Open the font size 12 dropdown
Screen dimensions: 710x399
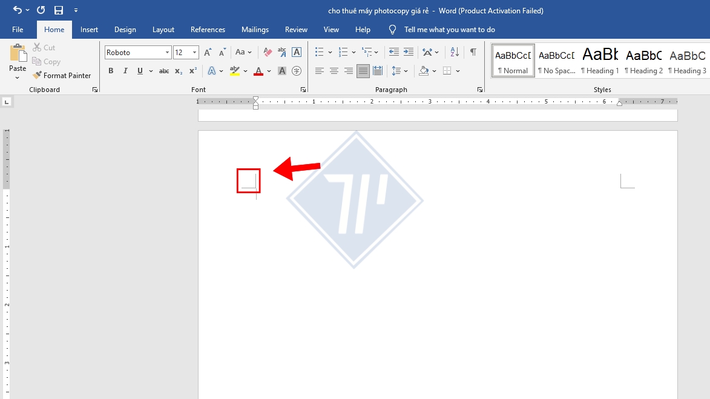tap(194, 53)
